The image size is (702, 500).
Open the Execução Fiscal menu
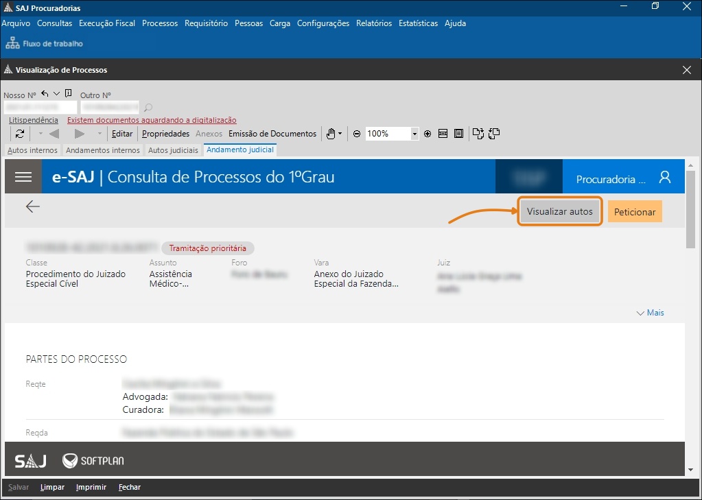pyautogui.click(x=107, y=23)
